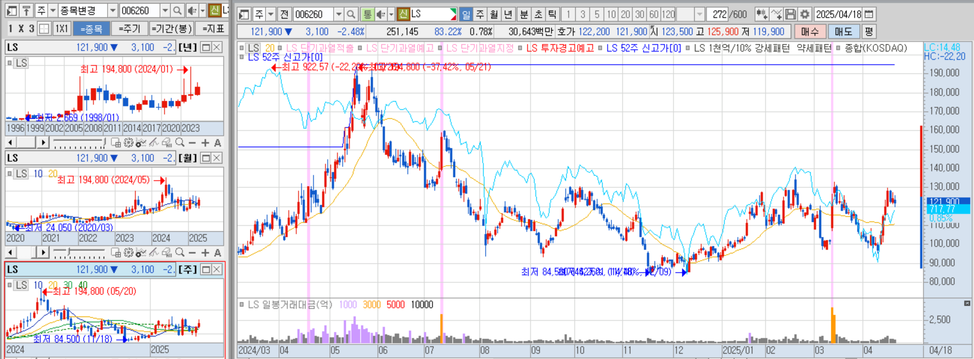Click the red-blue price range bar at right edge
This screenshot has width=974, height=359.
[921, 197]
